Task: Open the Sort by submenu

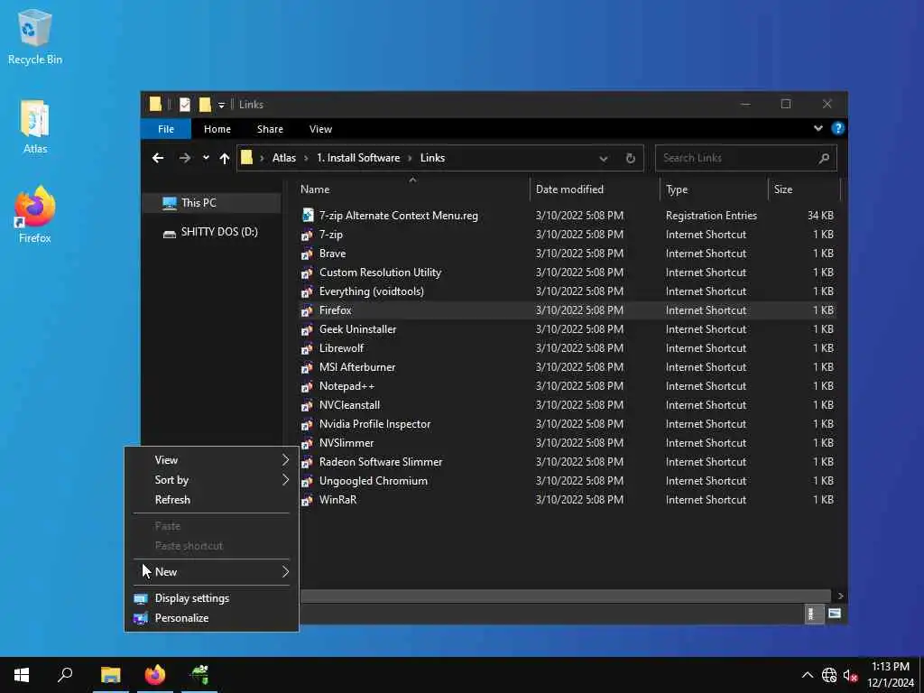Action: coord(211,480)
